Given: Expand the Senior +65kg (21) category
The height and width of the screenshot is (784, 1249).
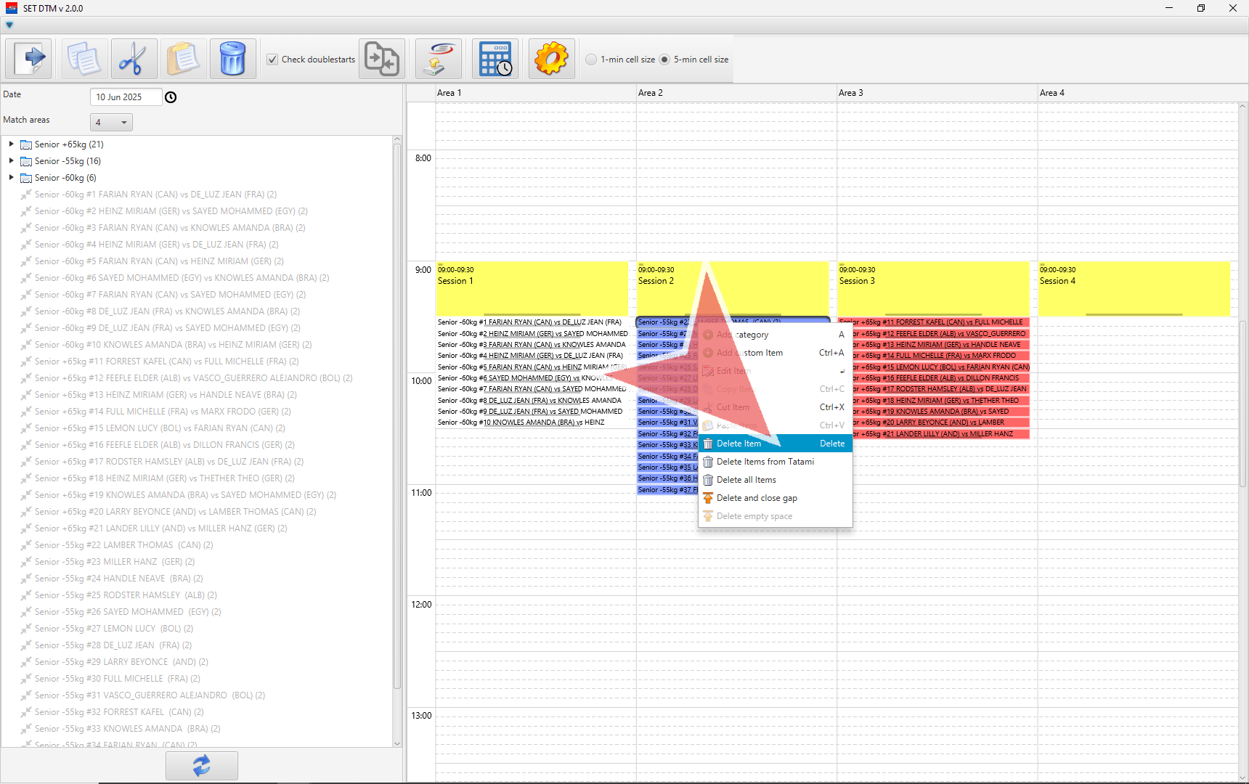Looking at the screenshot, I should pyautogui.click(x=12, y=144).
